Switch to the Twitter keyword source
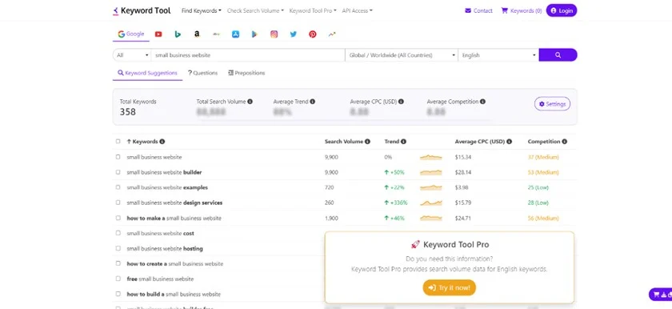 [293, 34]
